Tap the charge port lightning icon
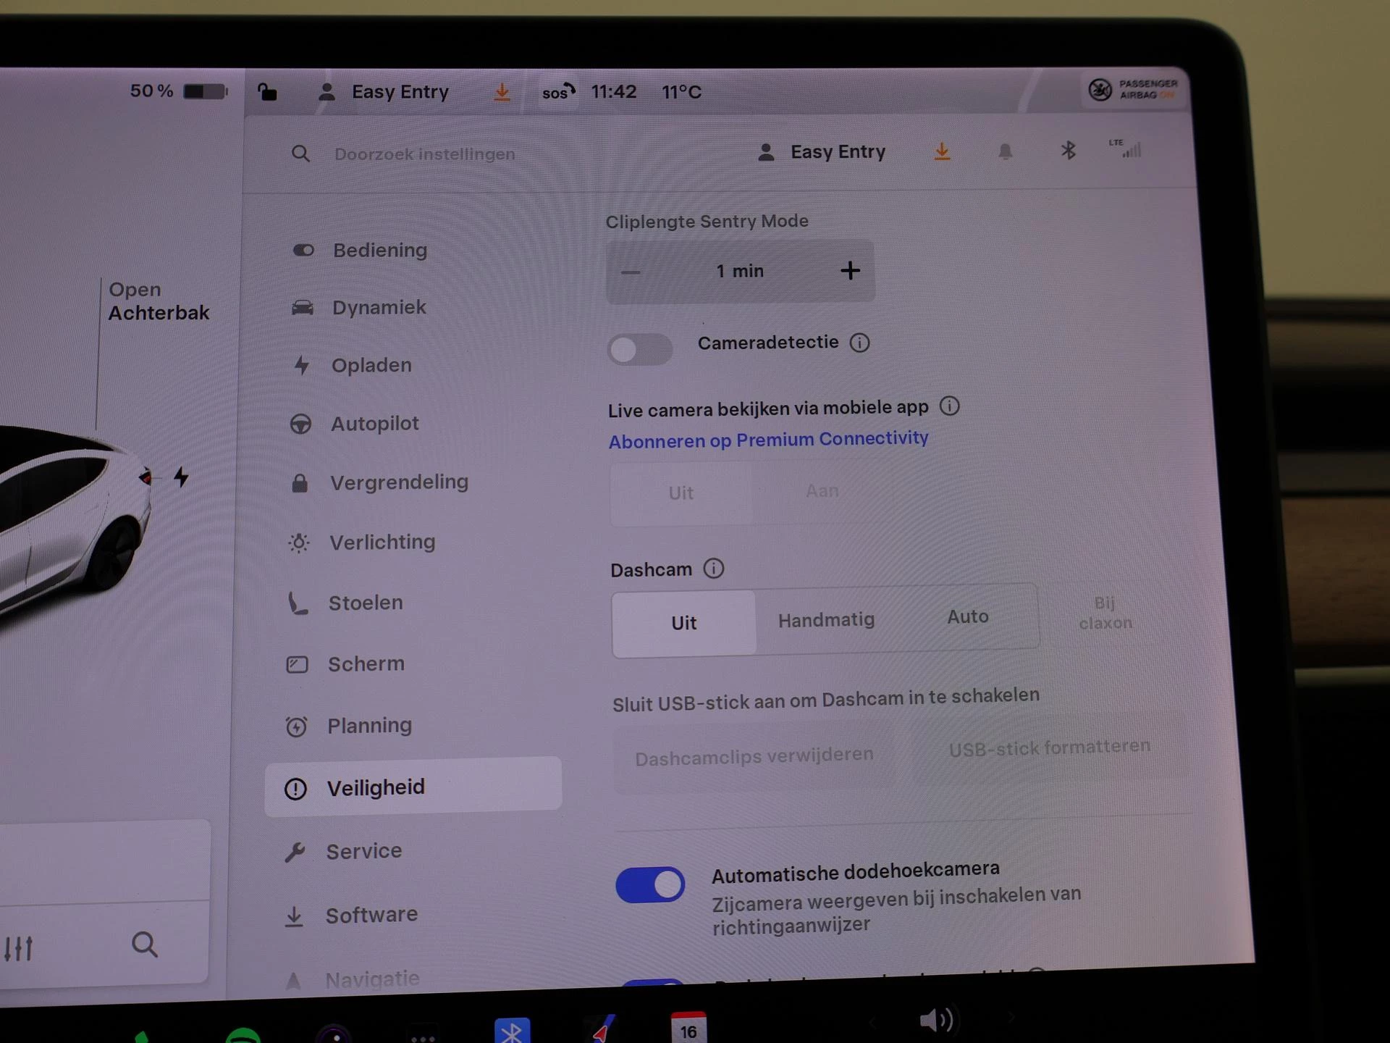This screenshot has width=1390, height=1043. (181, 477)
